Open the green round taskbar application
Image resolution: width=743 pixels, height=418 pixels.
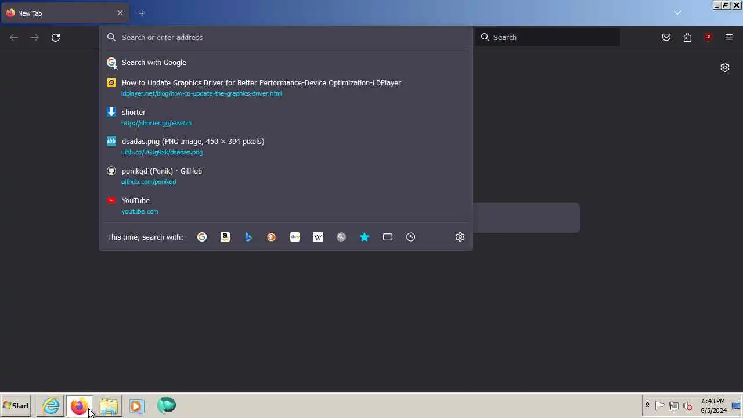click(x=166, y=405)
